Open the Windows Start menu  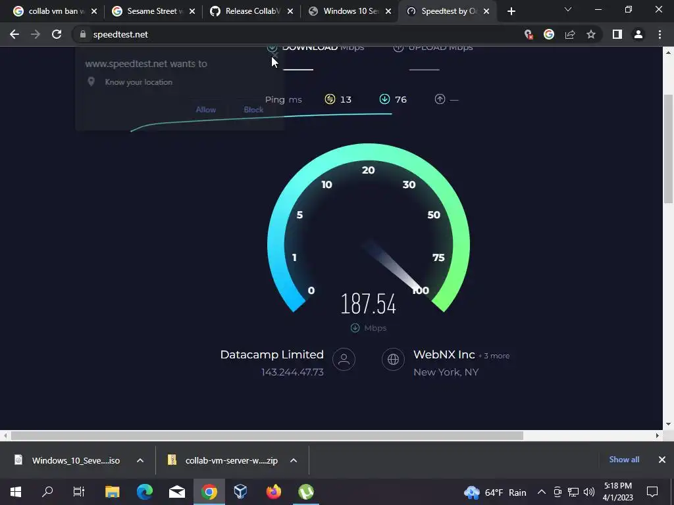coord(16,492)
